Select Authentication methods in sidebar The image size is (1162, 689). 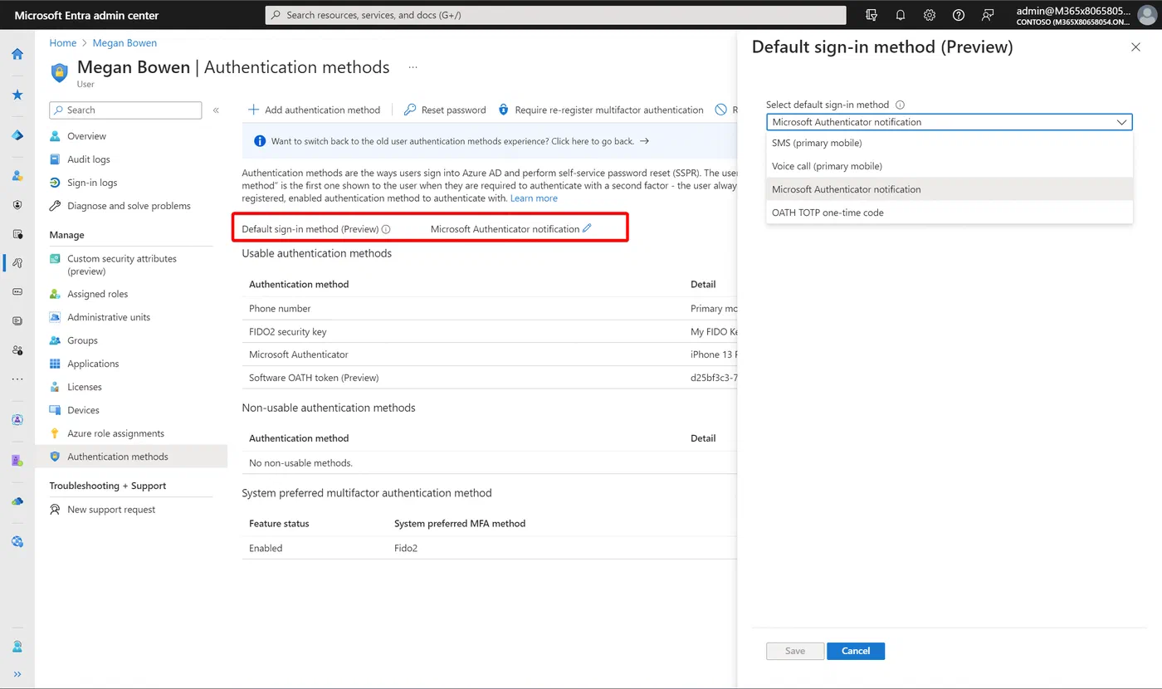pyautogui.click(x=131, y=457)
